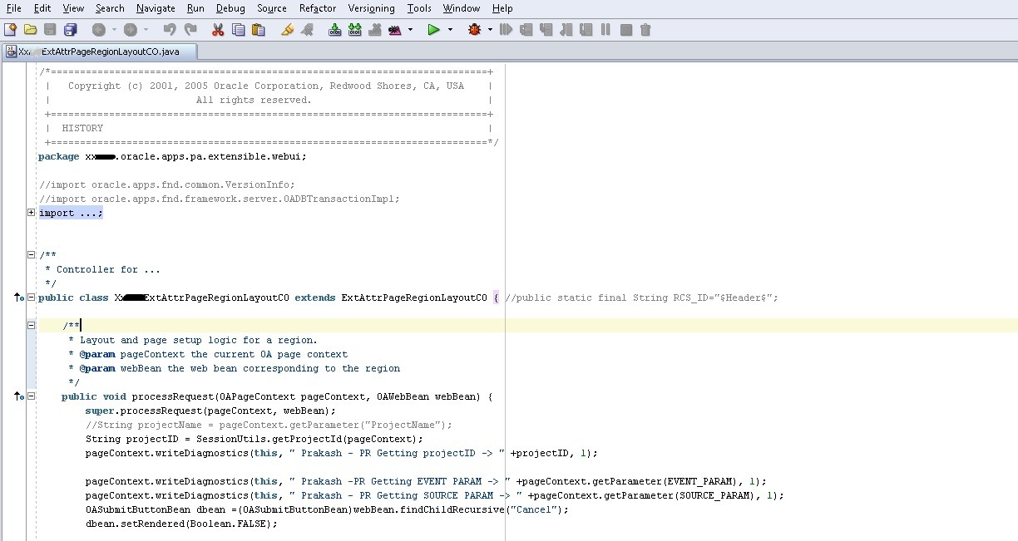
Task: Open the Help menu
Action: 502,8
